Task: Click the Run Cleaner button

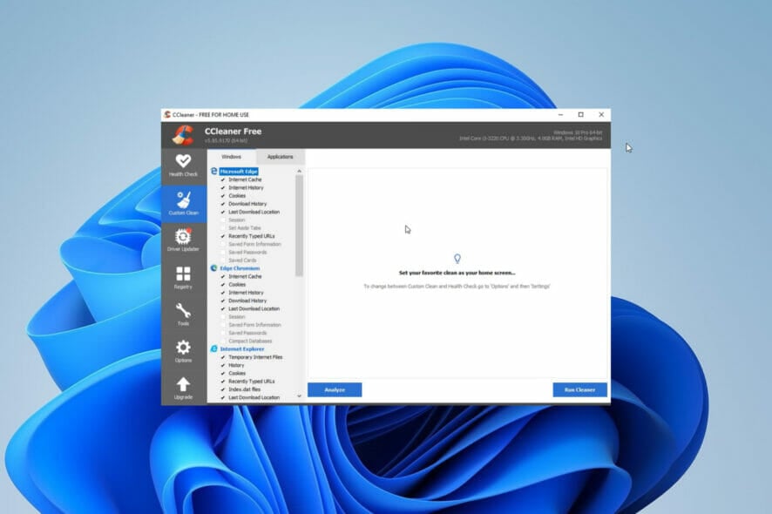Action: click(x=580, y=390)
